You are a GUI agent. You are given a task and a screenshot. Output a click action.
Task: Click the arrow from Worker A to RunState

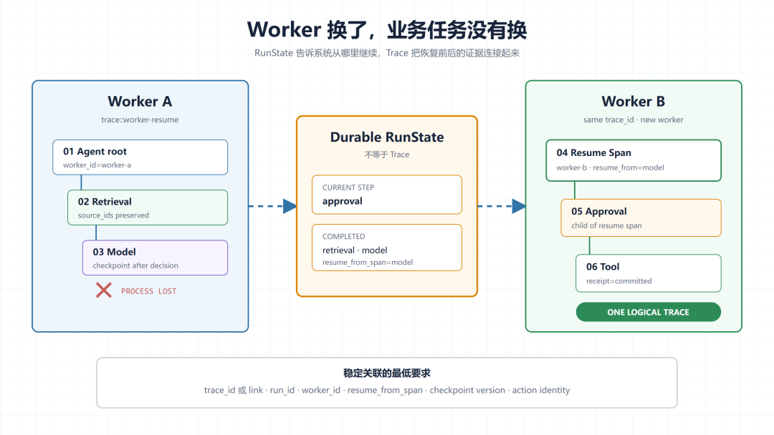(272, 206)
